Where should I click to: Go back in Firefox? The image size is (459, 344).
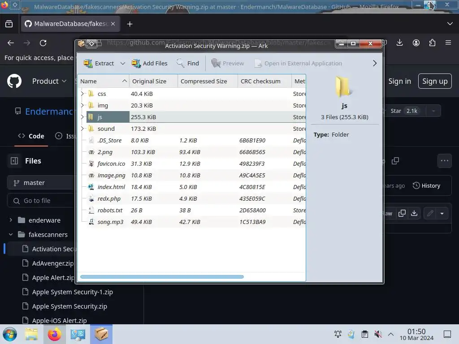tap(11, 43)
